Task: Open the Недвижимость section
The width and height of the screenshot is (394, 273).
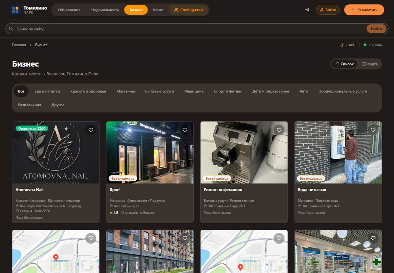Action: tap(105, 10)
